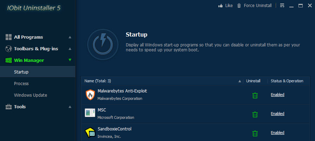Toggle Enabled status for Malwarebytes Anti-Exploit
The height and width of the screenshot is (141, 315).
277,95
